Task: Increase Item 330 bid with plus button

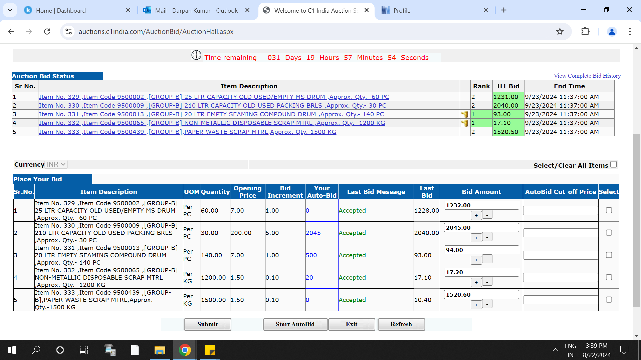Action: tap(476, 238)
